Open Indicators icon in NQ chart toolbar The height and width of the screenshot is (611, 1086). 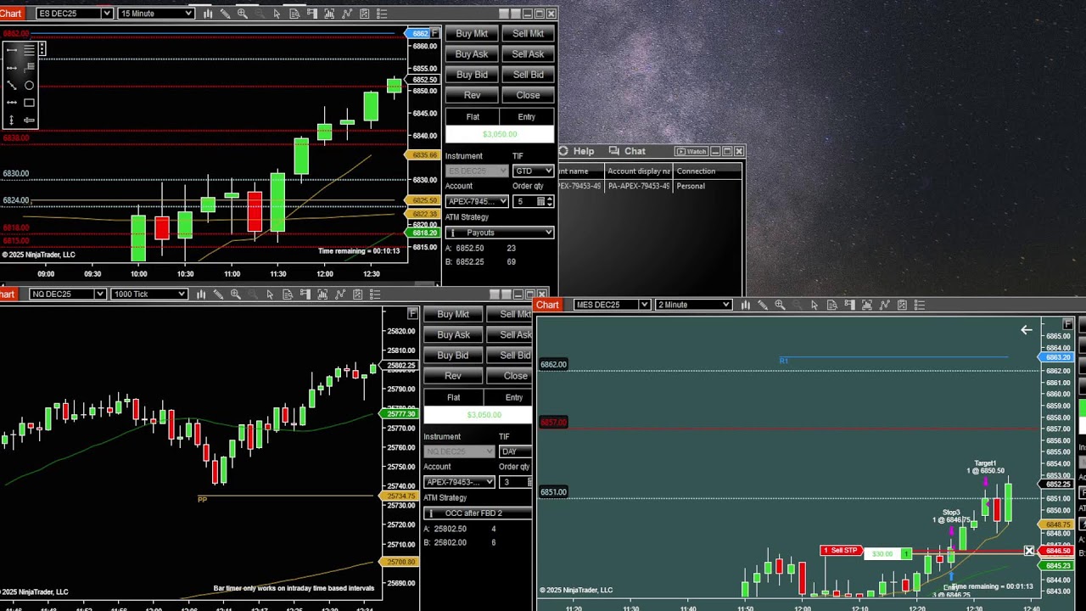[x=340, y=294]
